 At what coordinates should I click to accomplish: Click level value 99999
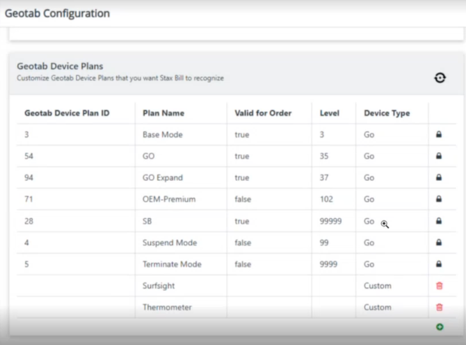(x=331, y=221)
